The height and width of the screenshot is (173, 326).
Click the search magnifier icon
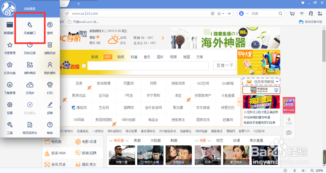(280, 13)
